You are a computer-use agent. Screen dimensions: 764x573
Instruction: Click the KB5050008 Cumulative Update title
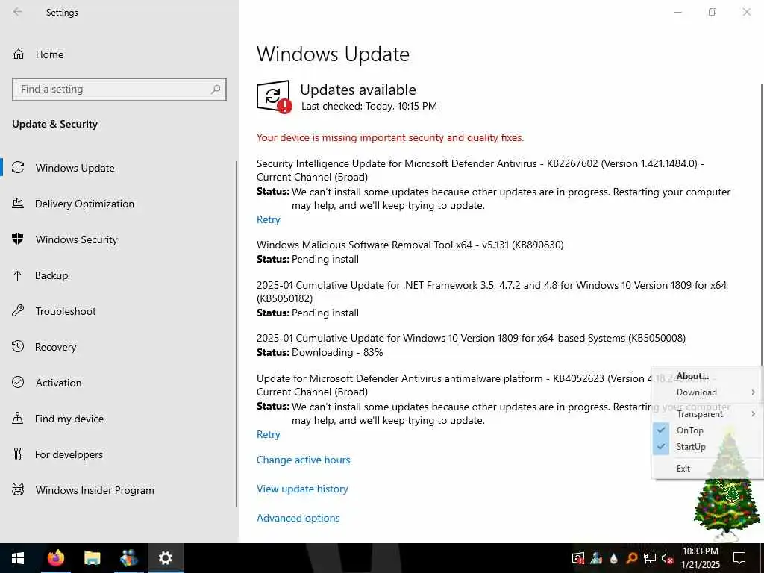pyautogui.click(x=471, y=338)
